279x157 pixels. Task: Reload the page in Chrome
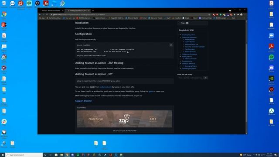(47, 14)
